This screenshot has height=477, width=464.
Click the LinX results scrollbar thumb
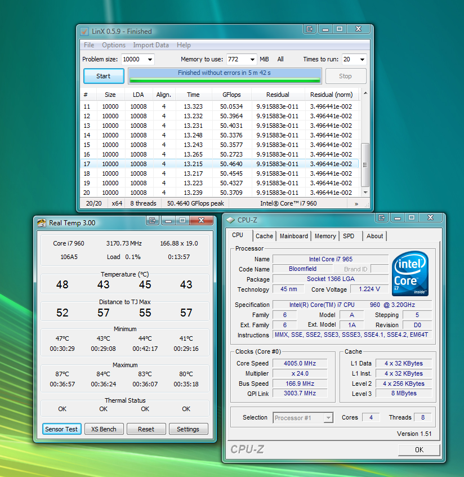coord(365,165)
